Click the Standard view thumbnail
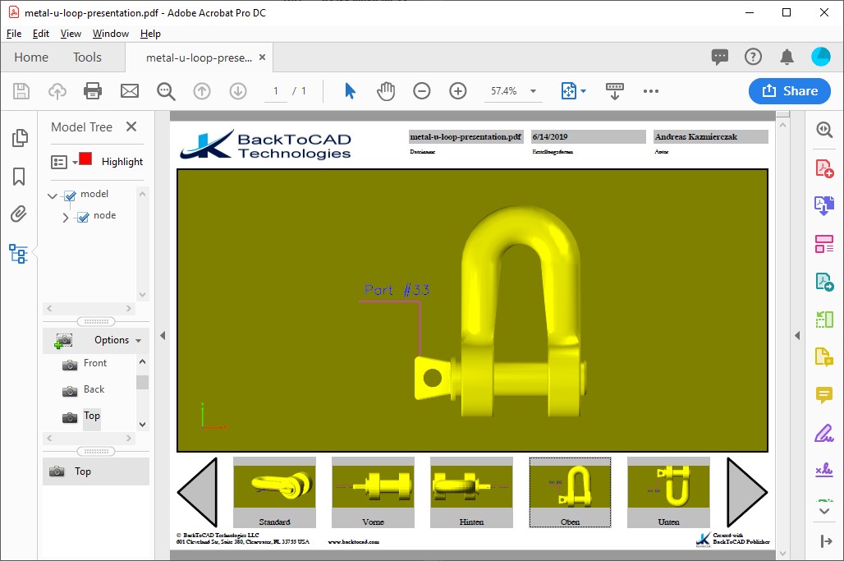844x561 pixels. point(274,492)
